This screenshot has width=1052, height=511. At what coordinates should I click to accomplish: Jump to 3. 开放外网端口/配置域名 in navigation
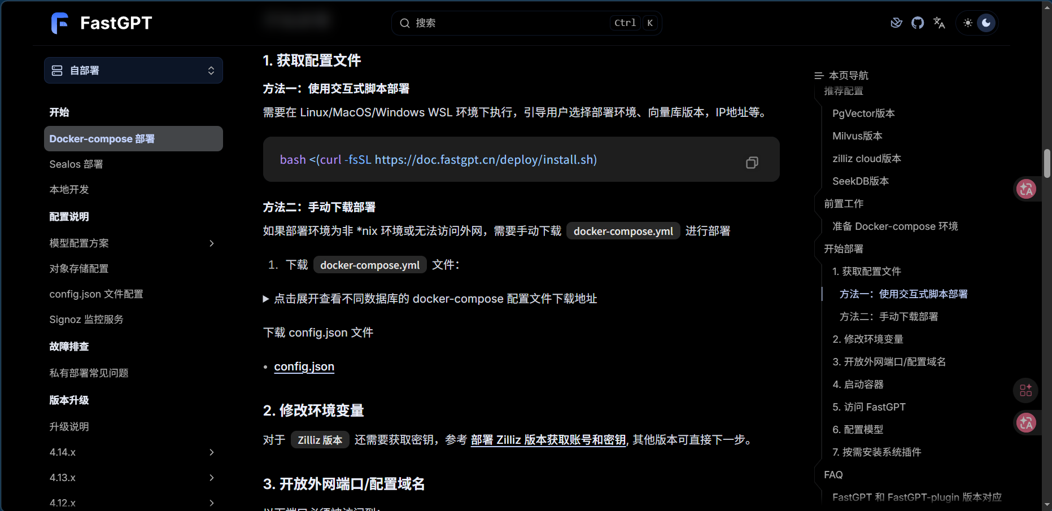pos(889,362)
